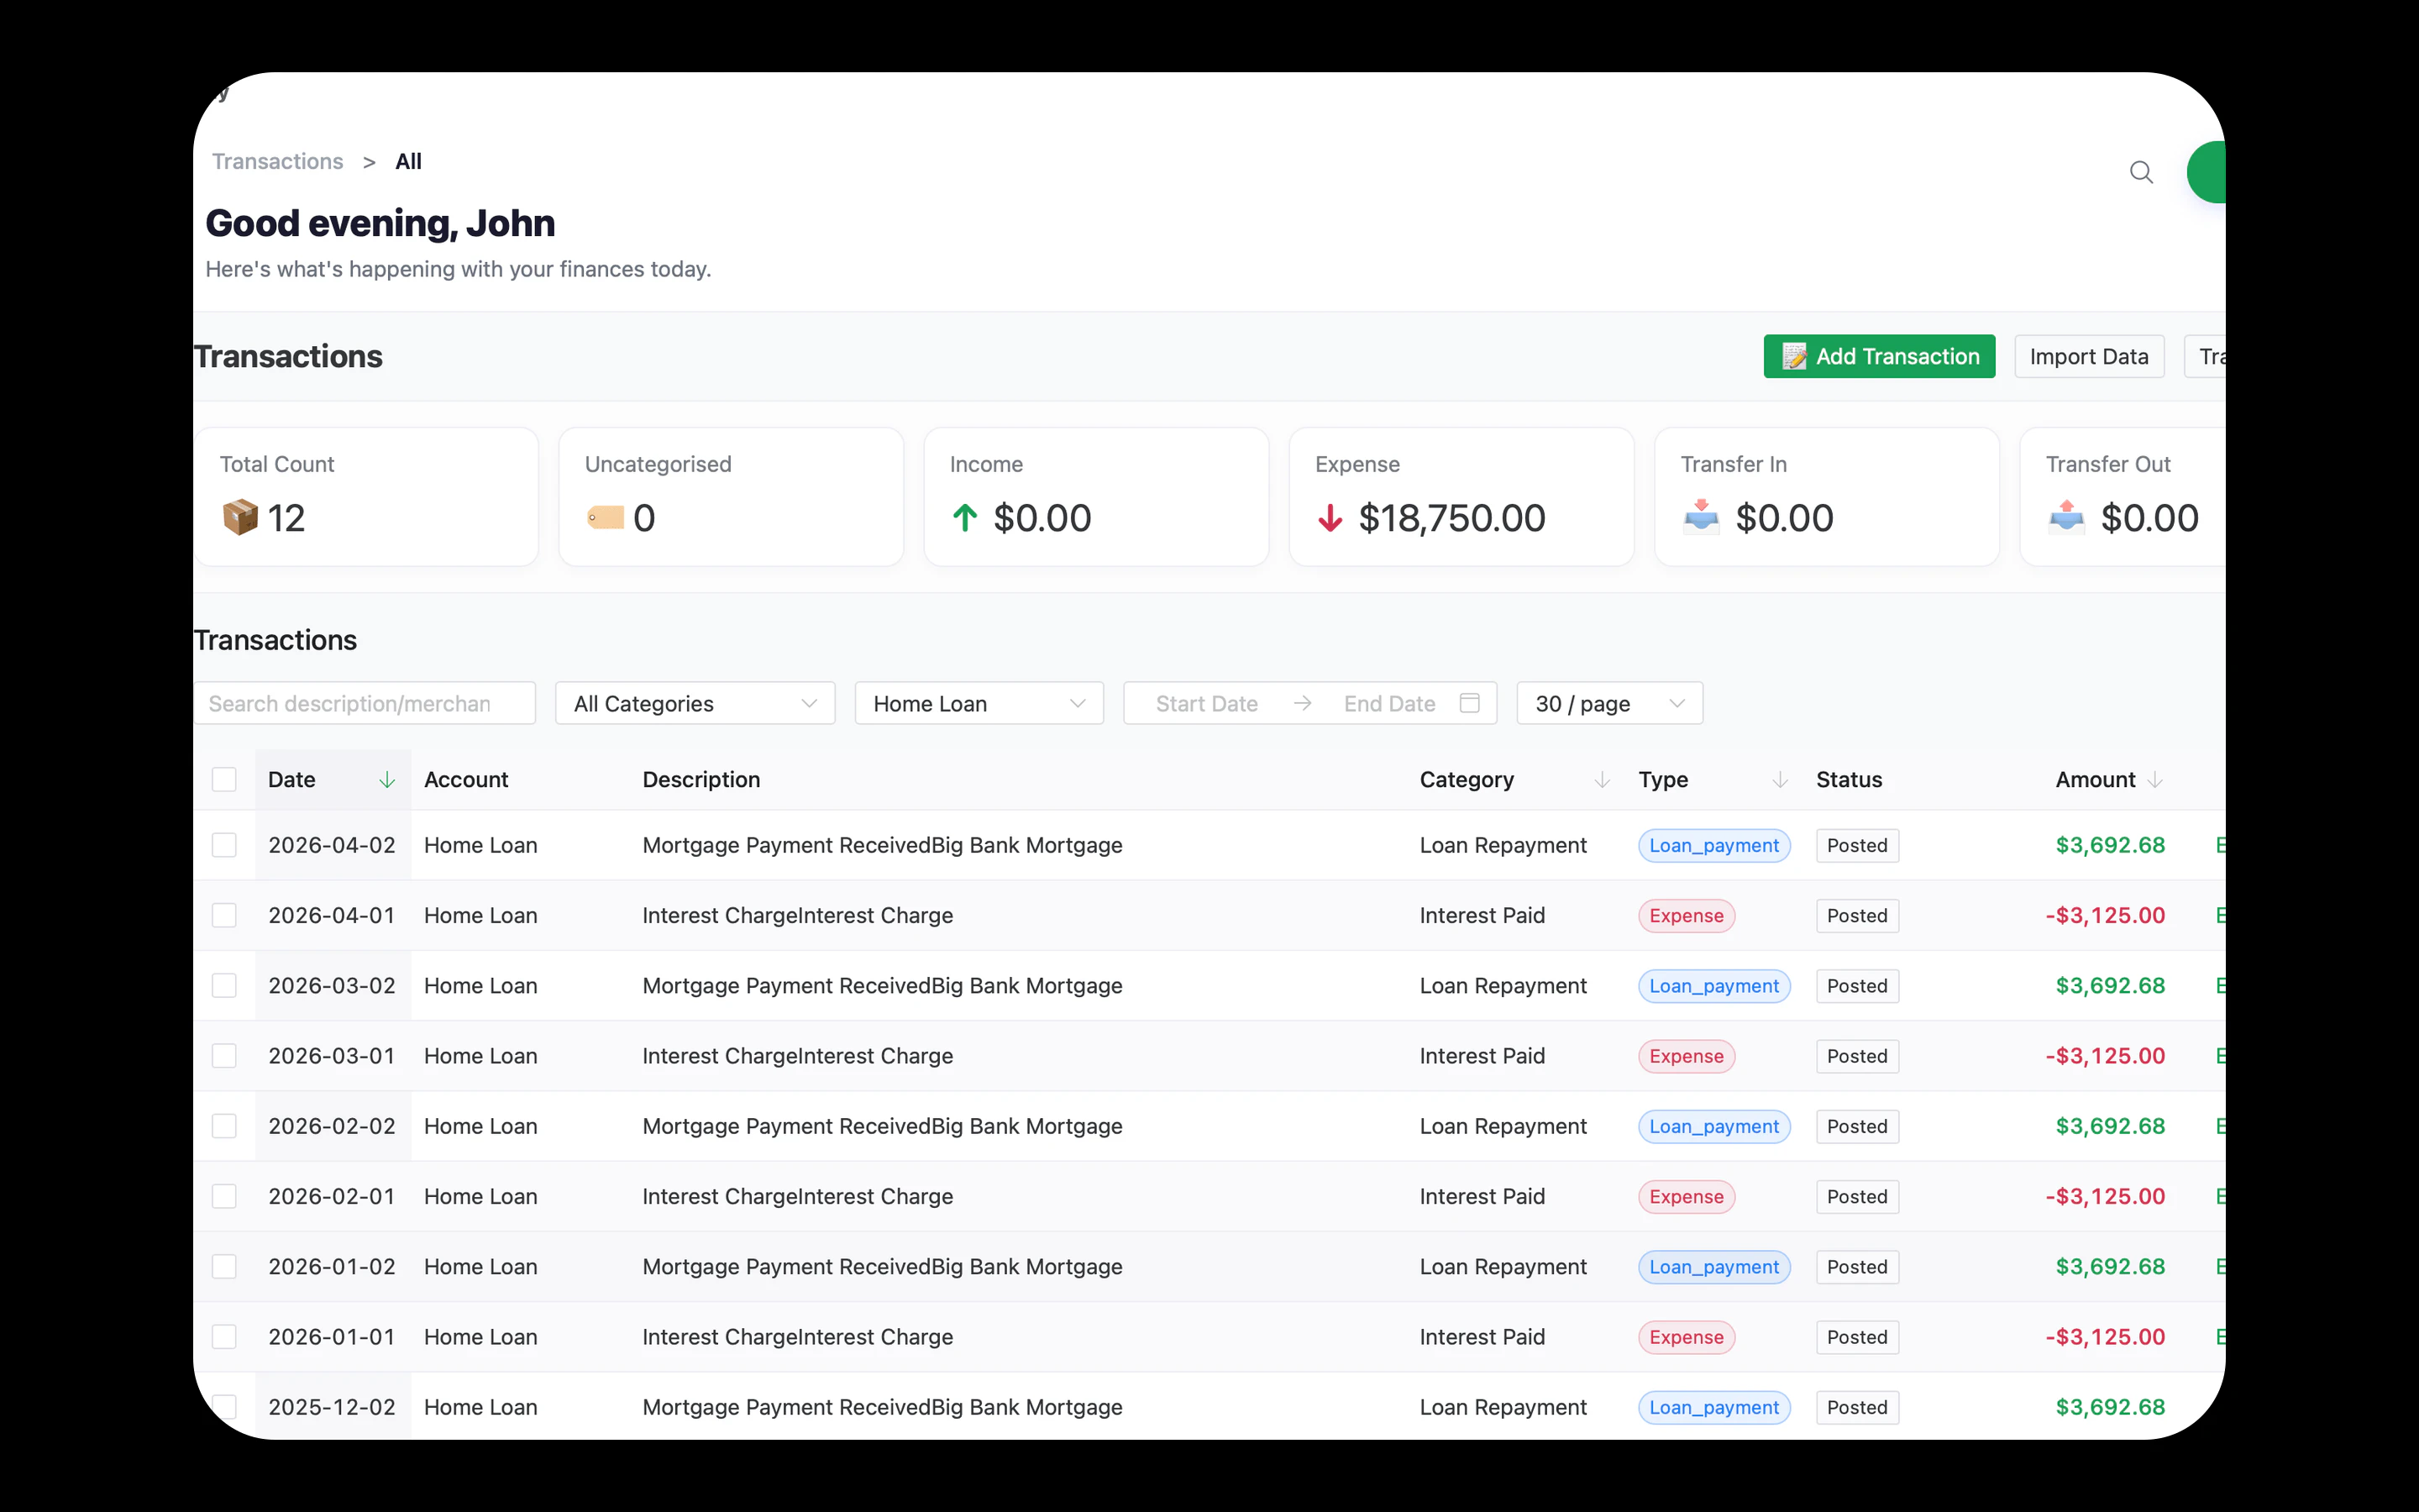Click Loan Repayment category on 2026-01-02 row

tap(1503, 1267)
